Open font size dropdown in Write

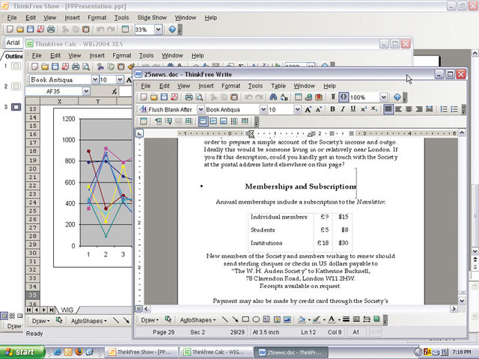click(297, 109)
